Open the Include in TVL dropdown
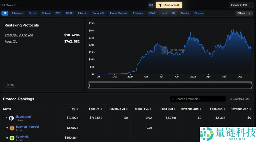Image resolution: width=256 pixels, height=142 pixels. pos(241,5)
